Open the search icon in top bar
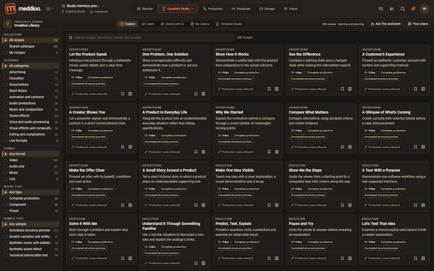Screen dimensions: 434x271 [403, 9]
